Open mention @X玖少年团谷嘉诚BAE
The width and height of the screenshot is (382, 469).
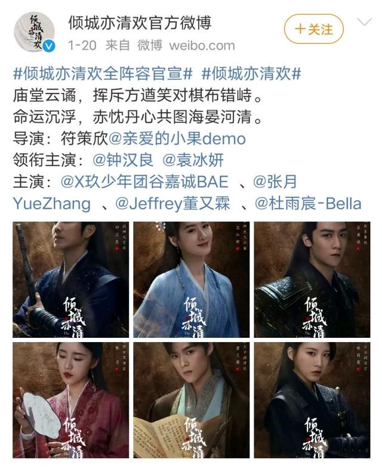tap(144, 182)
